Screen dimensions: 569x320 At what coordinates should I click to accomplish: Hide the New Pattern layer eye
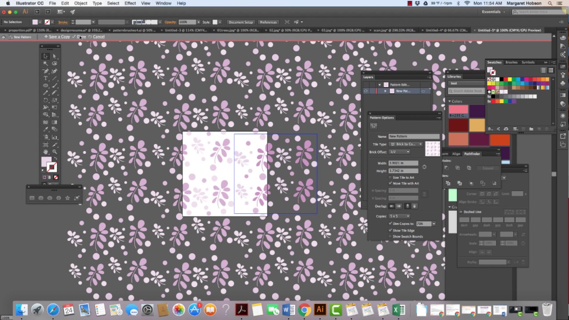click(x=366, y=91)
